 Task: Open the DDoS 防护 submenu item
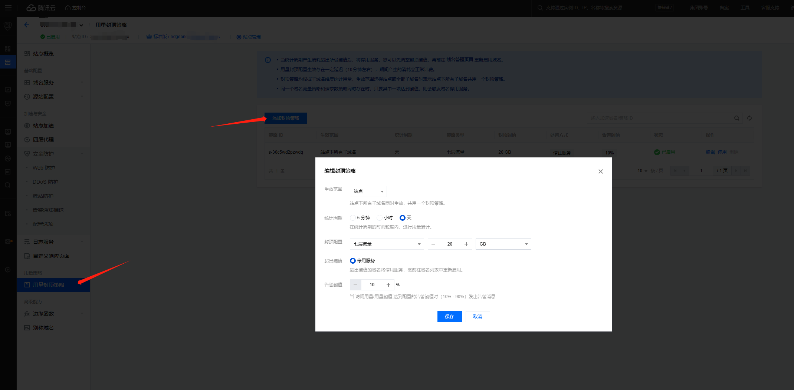(45, 182)
